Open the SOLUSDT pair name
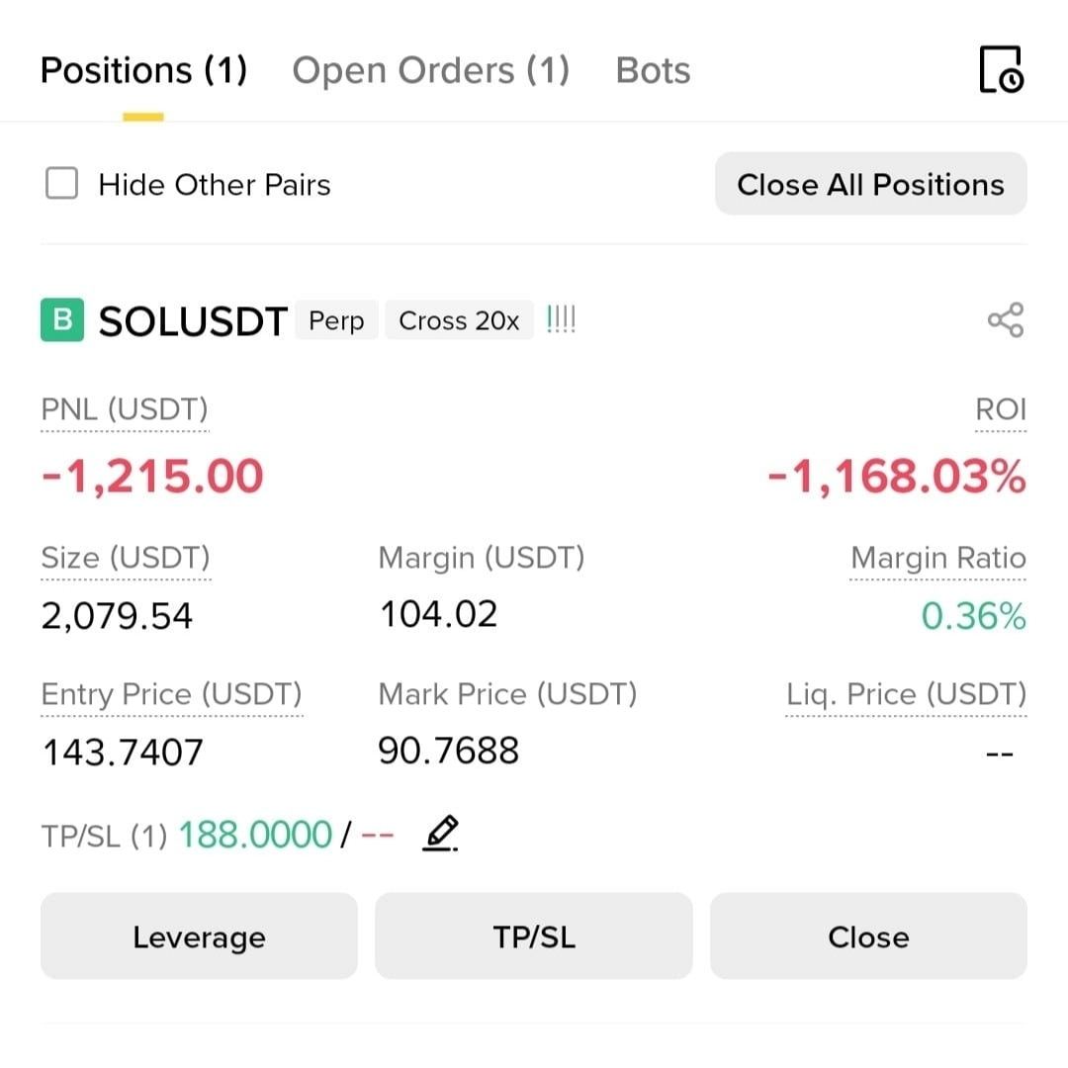The height and width of the screenshot is (1068, 1068). pos(193,321)
